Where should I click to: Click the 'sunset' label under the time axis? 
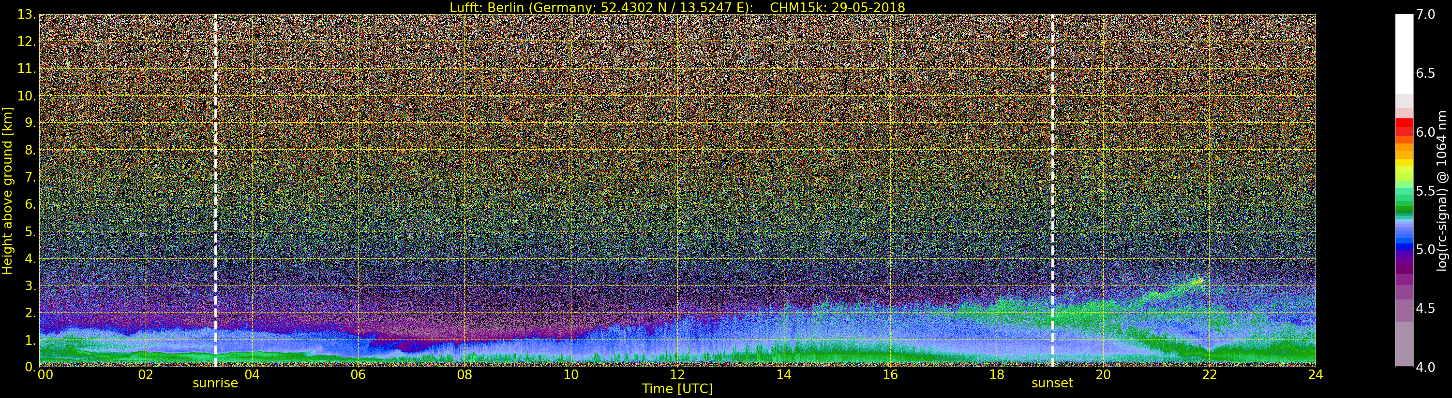1052,384
